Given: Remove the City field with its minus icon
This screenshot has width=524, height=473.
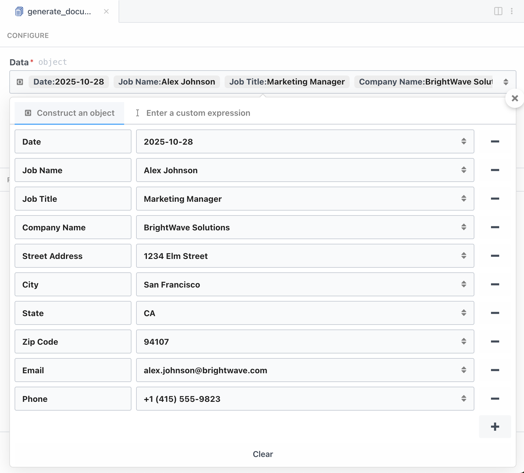Looking at the screenshot, I should [x=495, y=284].
